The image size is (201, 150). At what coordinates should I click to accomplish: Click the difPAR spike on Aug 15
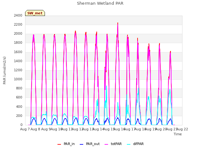(x=106, y=86)
